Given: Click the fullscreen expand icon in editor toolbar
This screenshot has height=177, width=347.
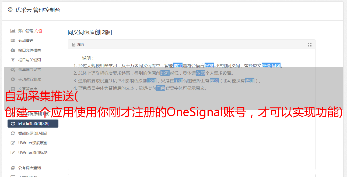Looking at the screenshot, I should click(x=310, y=45).
